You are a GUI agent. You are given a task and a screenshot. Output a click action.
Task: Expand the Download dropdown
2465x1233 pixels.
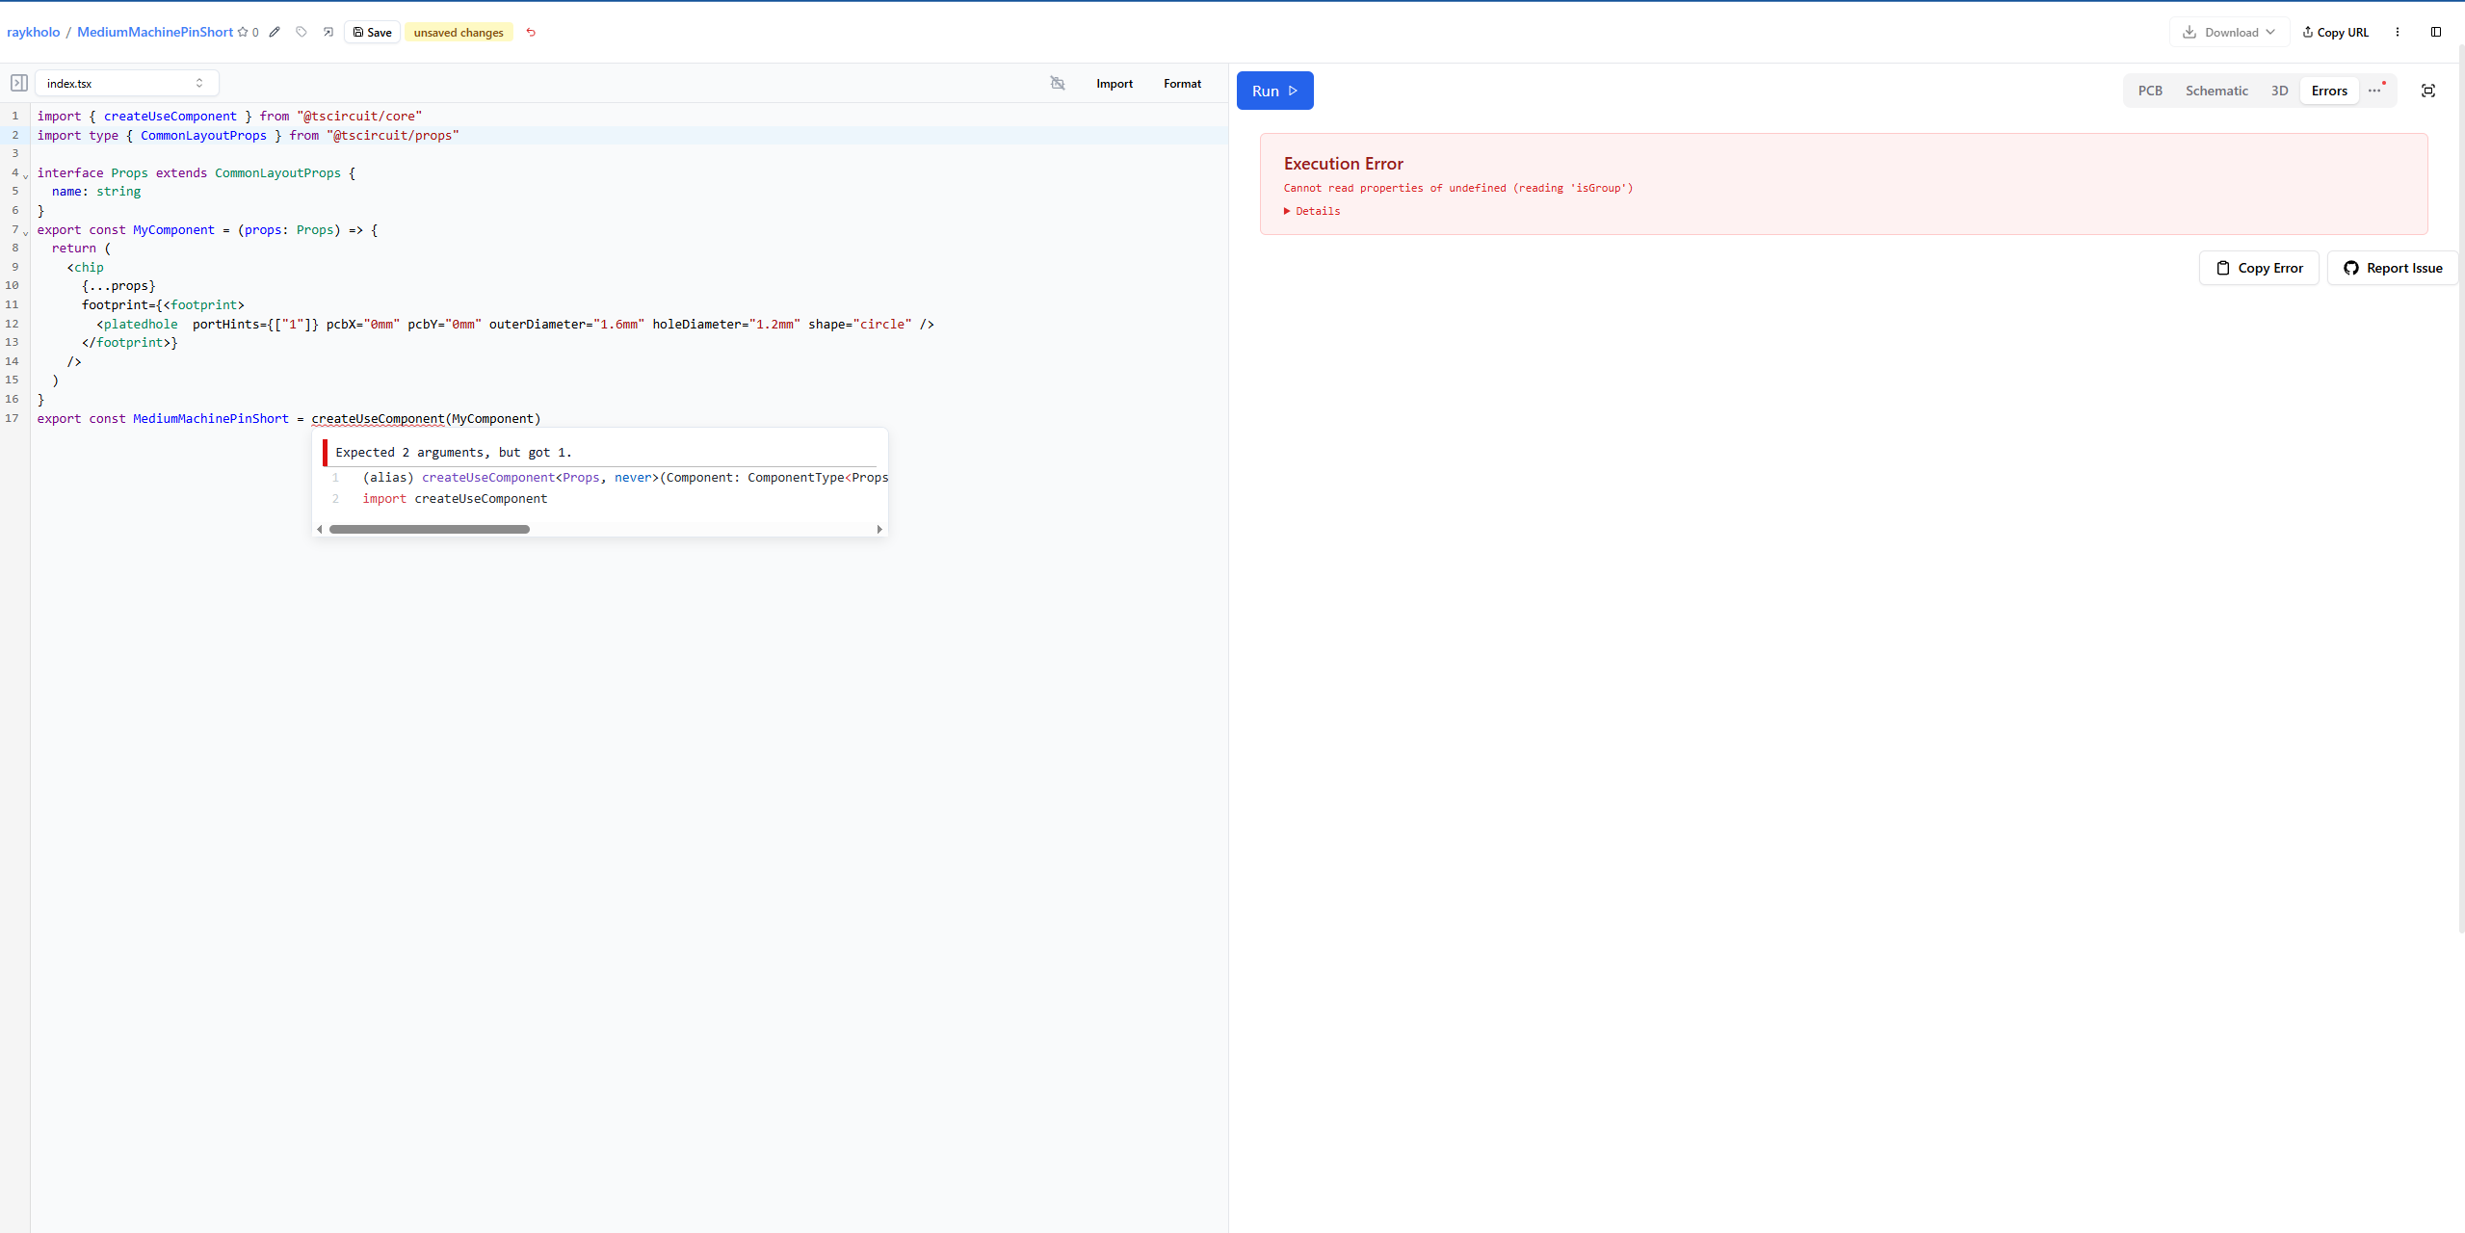click(2228, 32)
